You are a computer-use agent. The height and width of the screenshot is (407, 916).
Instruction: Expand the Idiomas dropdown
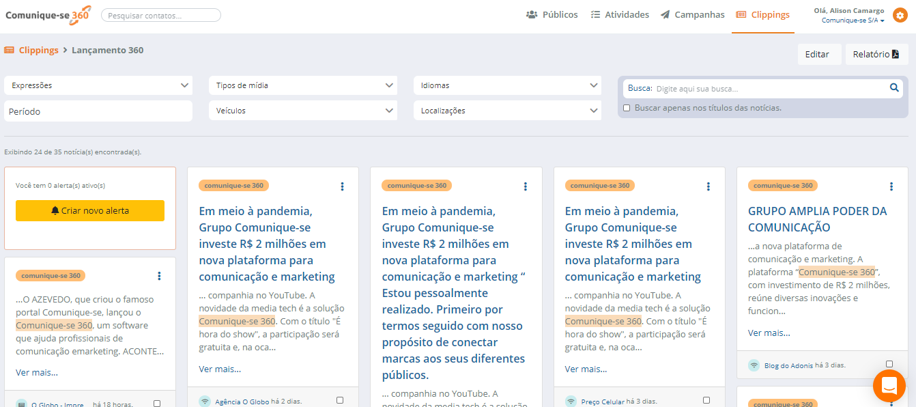(x=508, y=85)
